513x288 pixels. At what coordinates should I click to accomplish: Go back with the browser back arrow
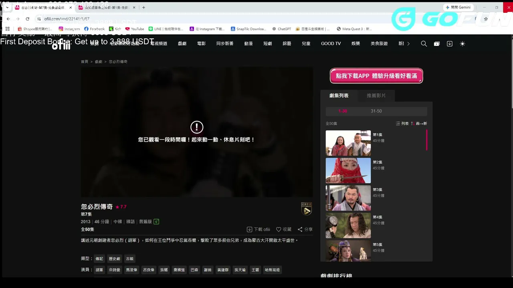[8, 19]
